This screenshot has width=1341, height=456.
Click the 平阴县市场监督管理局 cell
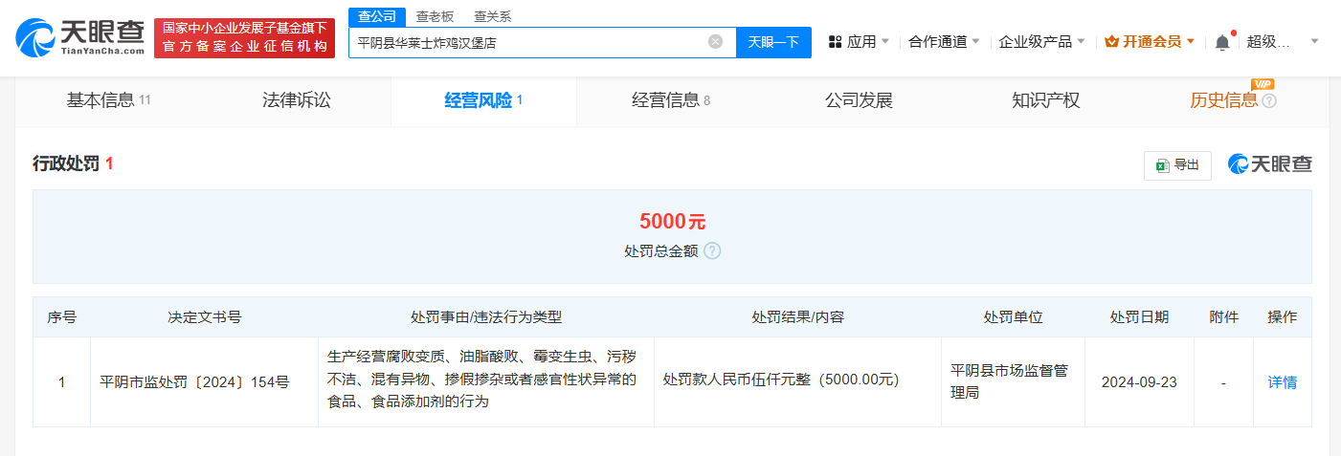1013,381
